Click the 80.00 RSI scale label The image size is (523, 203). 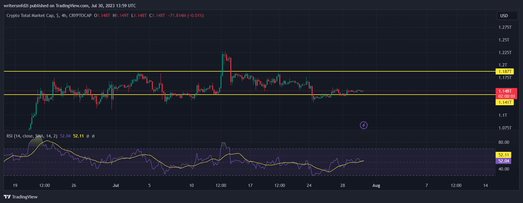tap(504, 142)
